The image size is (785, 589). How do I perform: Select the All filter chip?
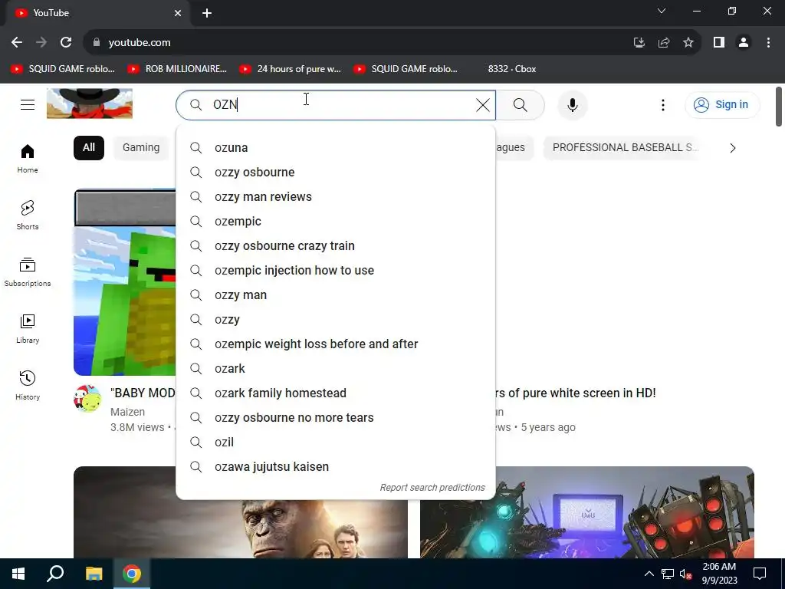pos(89,148)
